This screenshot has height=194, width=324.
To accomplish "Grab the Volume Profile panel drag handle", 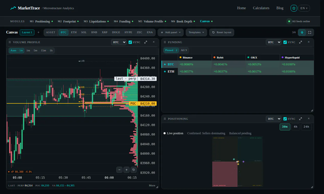I will pyautogui.click(x=10, y=42).
